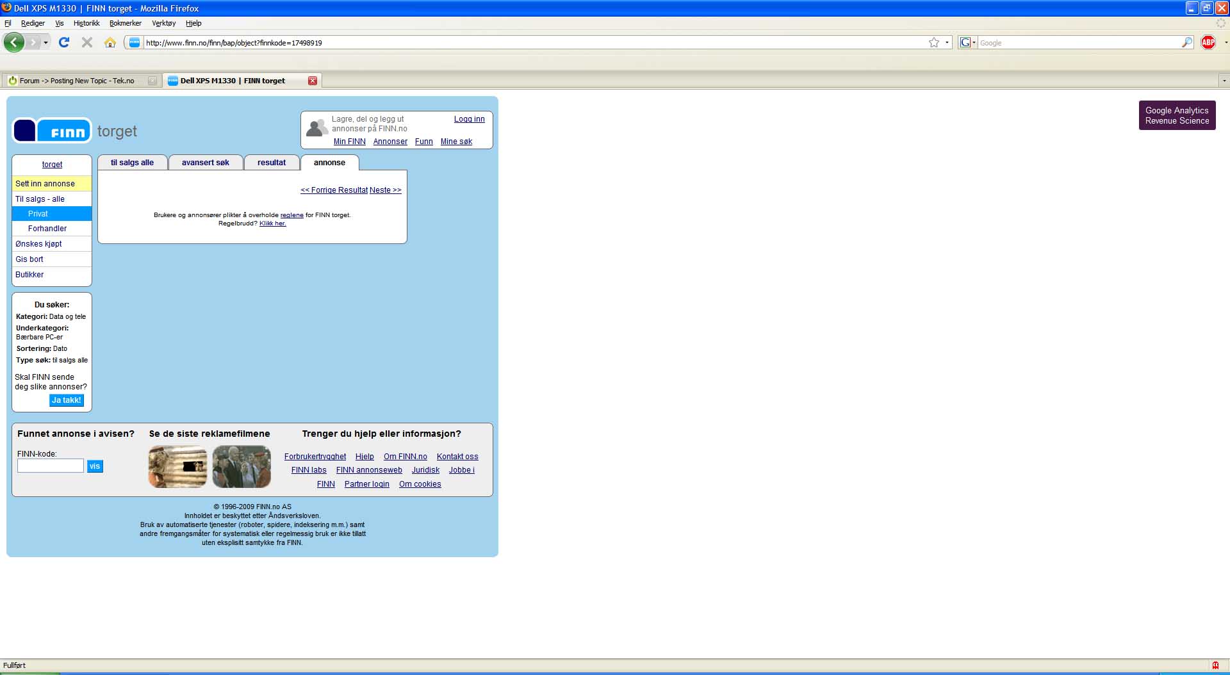This screenshot has width=1230, height=675.
Task: Open the Adblock Plus dropdown arrow
Action: click(x=1226, y=42)
